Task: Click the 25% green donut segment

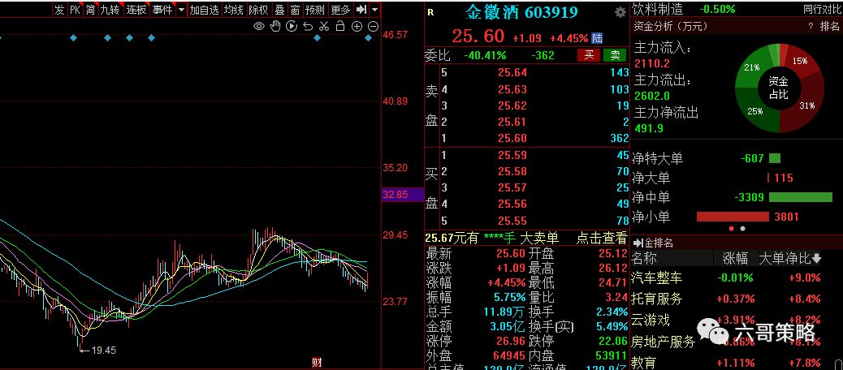Action: click(x=755, y=111)
